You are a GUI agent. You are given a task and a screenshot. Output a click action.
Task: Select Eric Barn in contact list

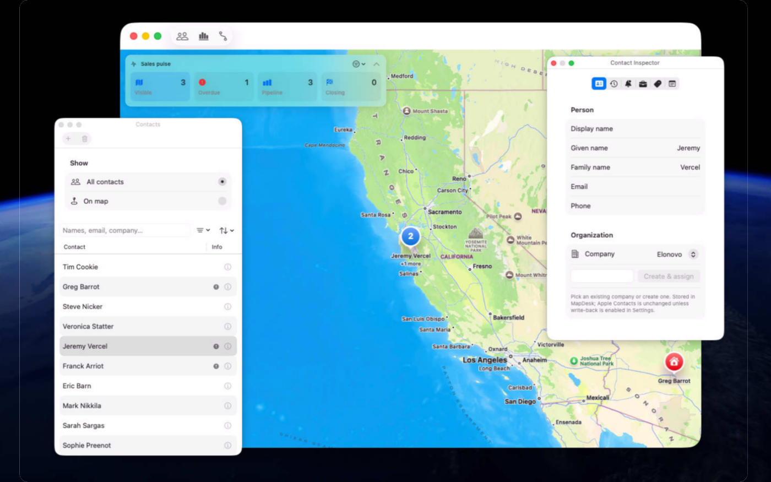pos(148,386)
